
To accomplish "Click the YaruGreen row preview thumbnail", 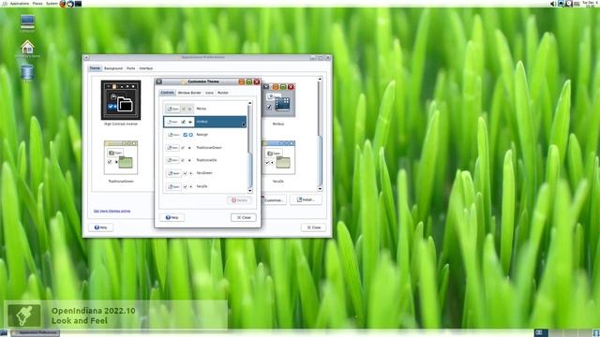I will [x=180, y=173].
